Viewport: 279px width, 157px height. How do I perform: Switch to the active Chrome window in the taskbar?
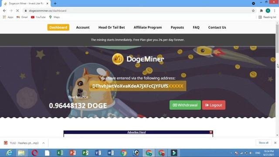coord(149,153)
